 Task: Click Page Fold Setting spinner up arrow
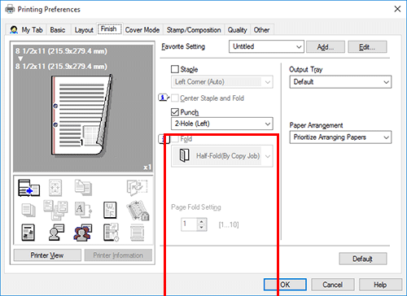click(x=202, y=221)
